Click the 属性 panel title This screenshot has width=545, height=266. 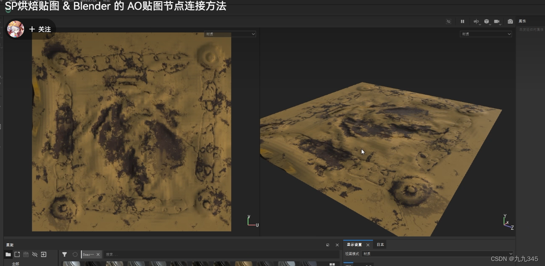pos(522,21)
